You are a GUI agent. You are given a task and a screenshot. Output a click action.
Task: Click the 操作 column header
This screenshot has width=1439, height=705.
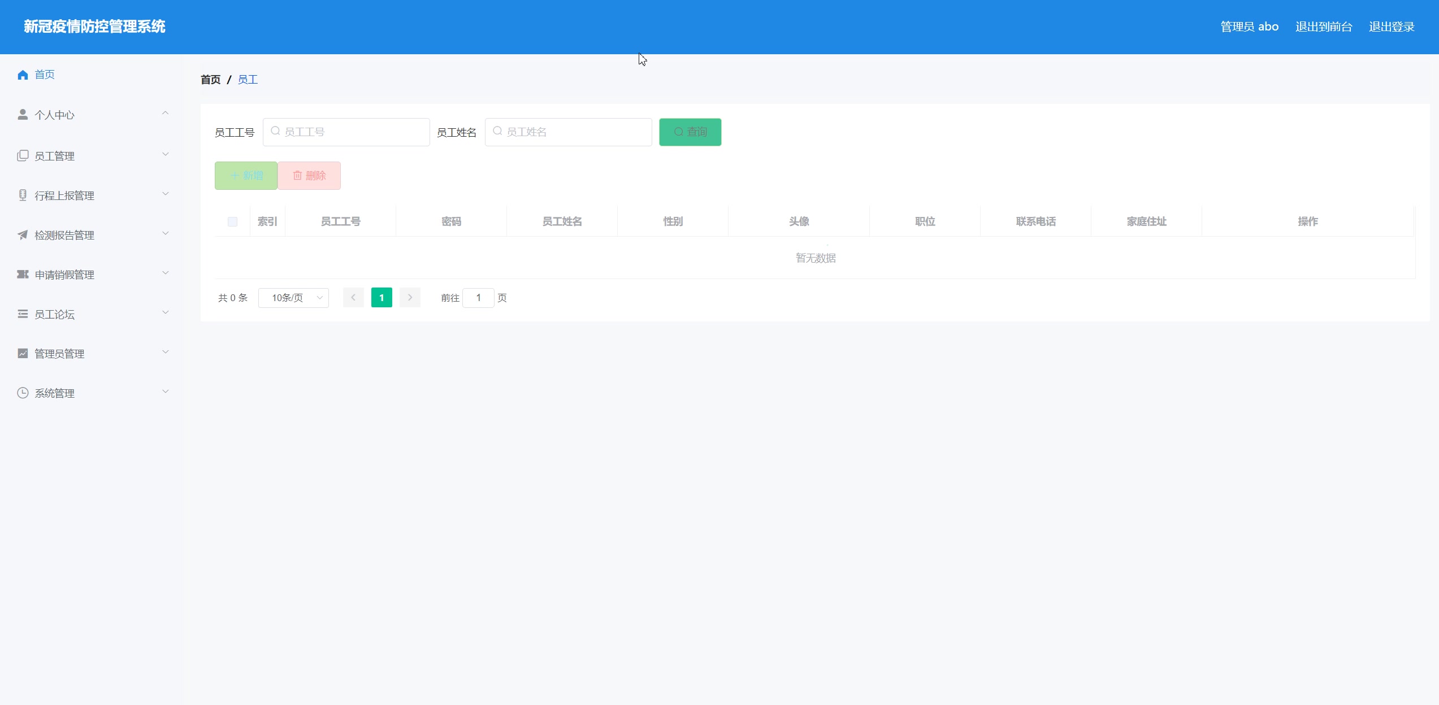1308,221
